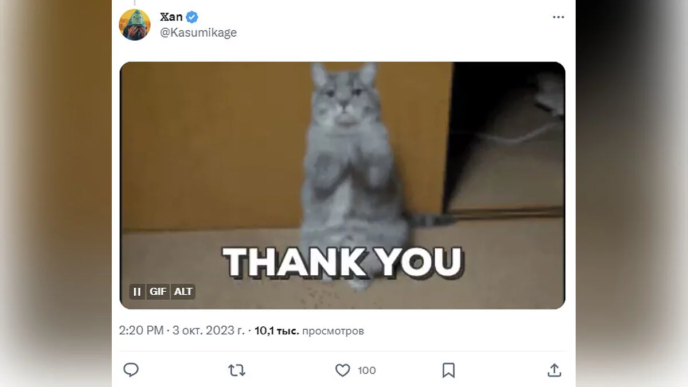The height and width of the screenshot is (387, 688).
Task: Reply using the speech bubble icon
Action: 131,370
